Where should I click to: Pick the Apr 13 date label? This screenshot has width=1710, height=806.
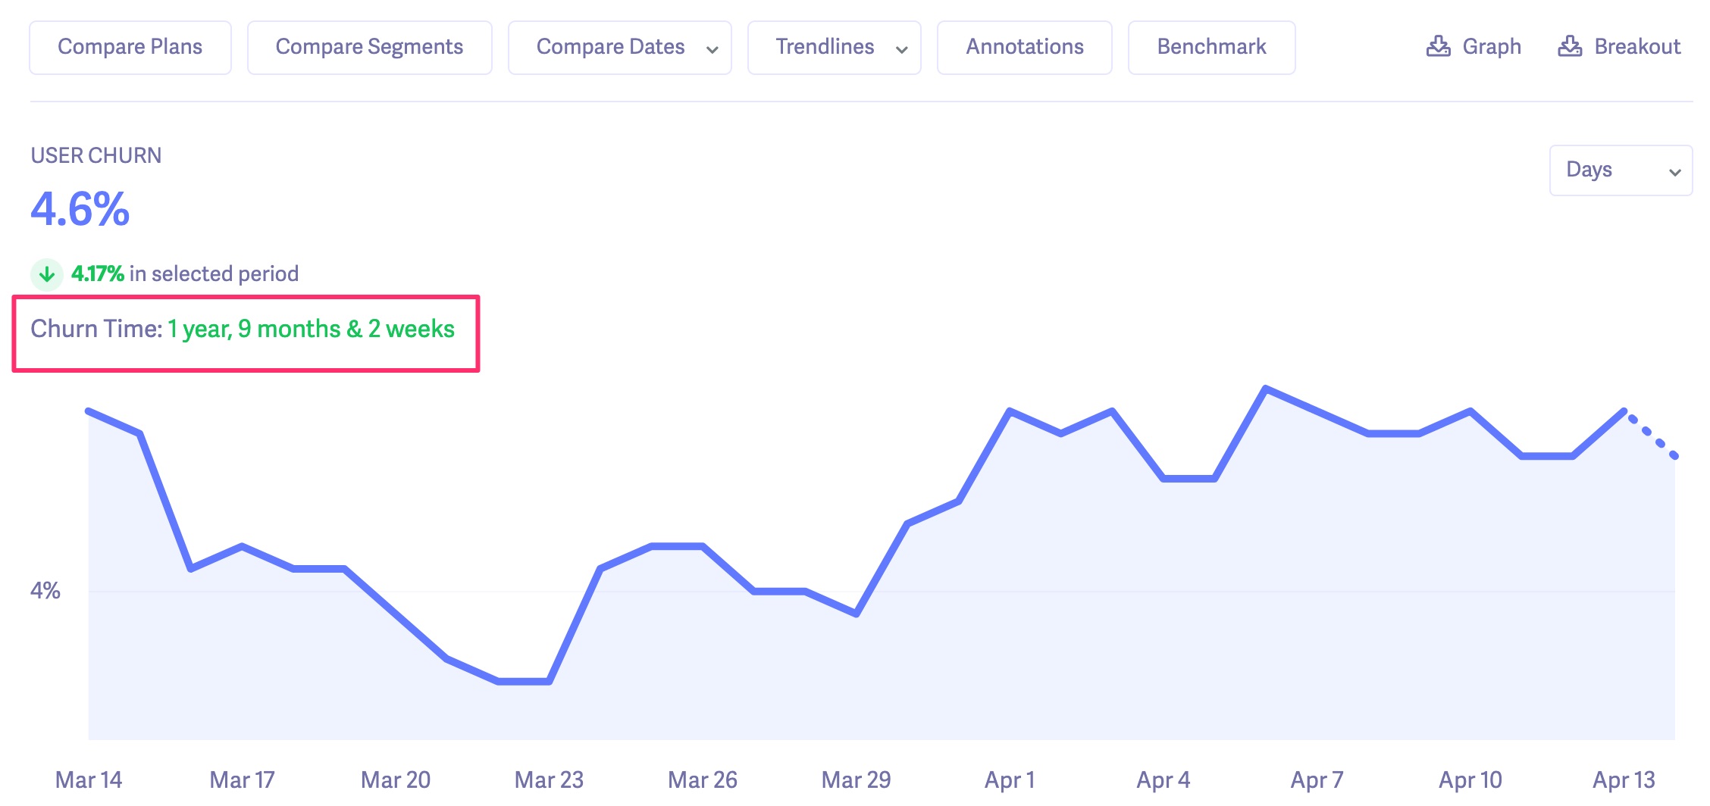point(1624,779)
